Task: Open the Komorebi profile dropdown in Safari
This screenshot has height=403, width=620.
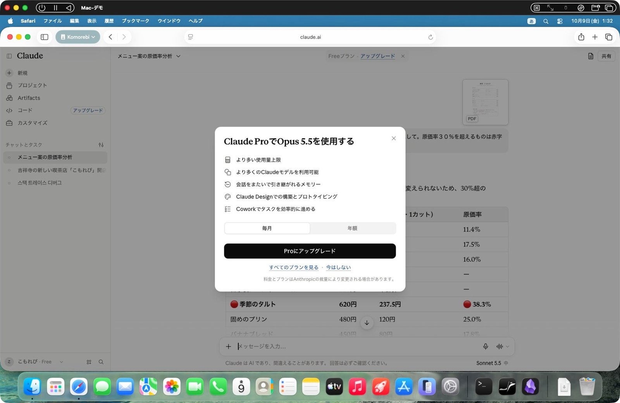Action: [x=78, y=37]
